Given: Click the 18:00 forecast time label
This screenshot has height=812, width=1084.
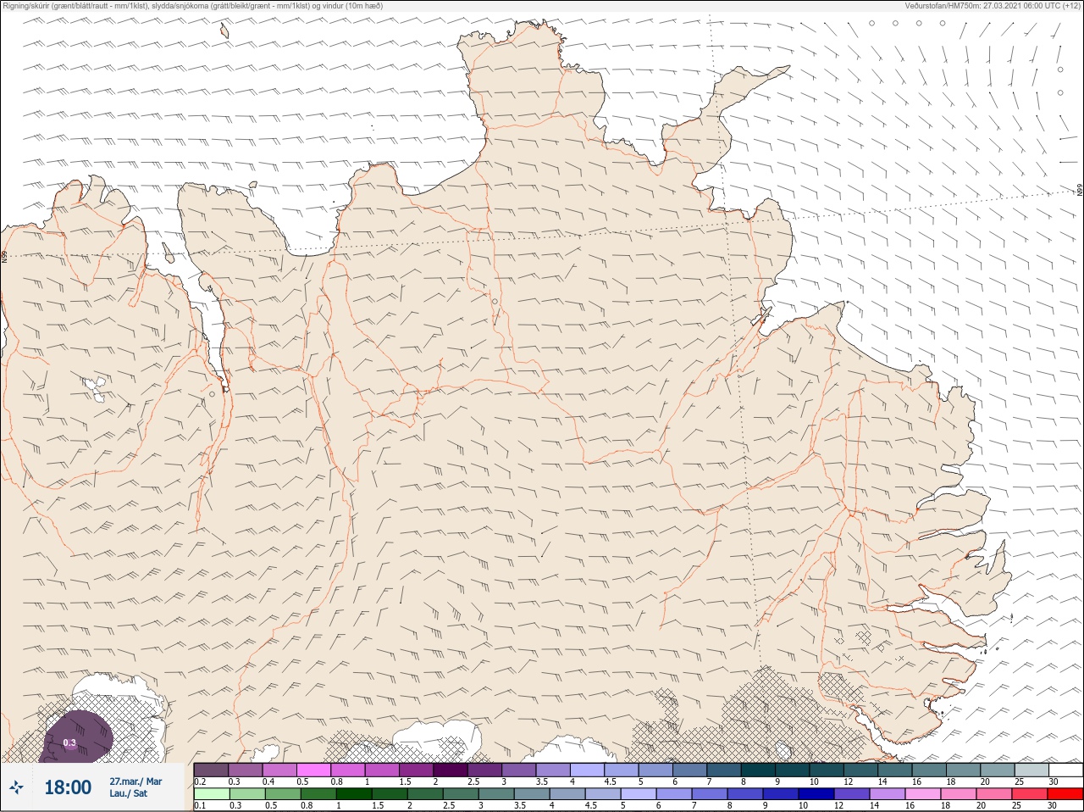Looking at the screenshot, I should (68, 788).
